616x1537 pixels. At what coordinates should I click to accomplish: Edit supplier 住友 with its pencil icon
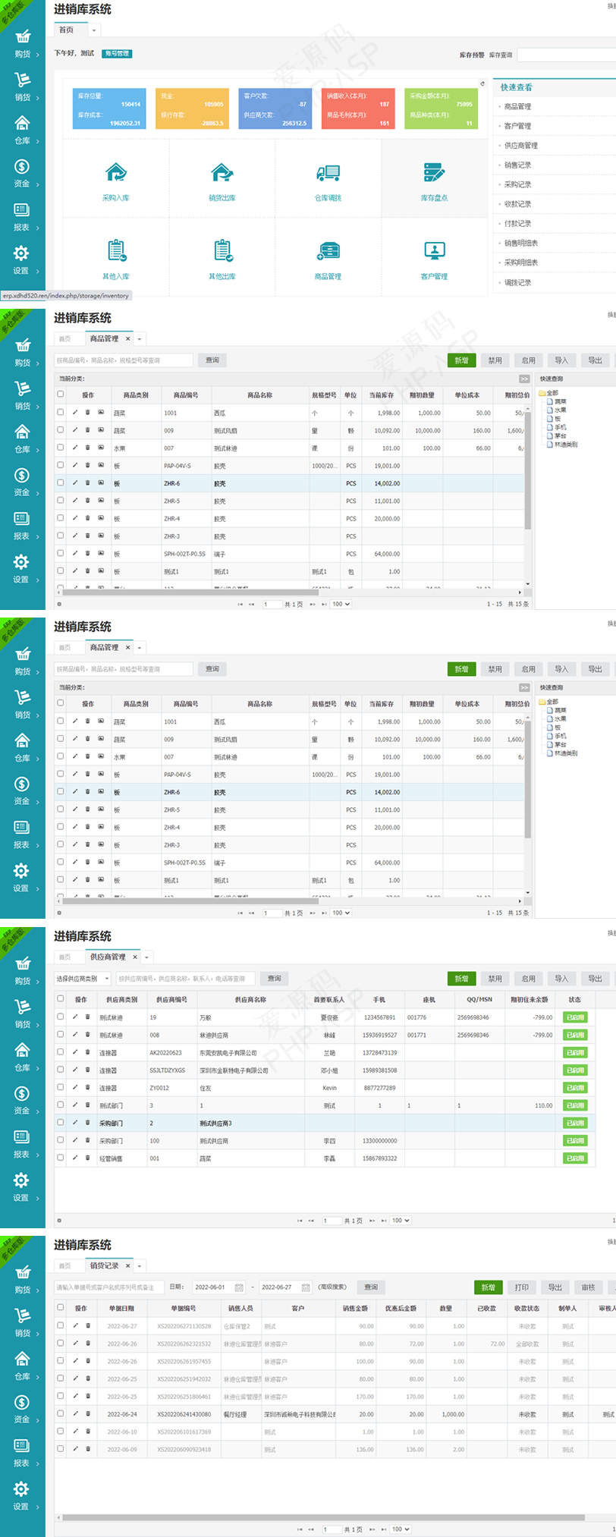tap(75, 1087)
